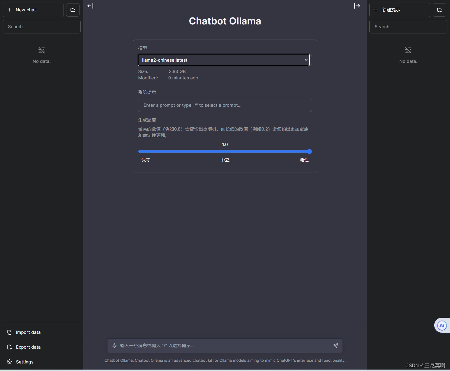Click the 9 minutes ago modified value
This screenshot has width=450, height=371.
click(183, 78)
